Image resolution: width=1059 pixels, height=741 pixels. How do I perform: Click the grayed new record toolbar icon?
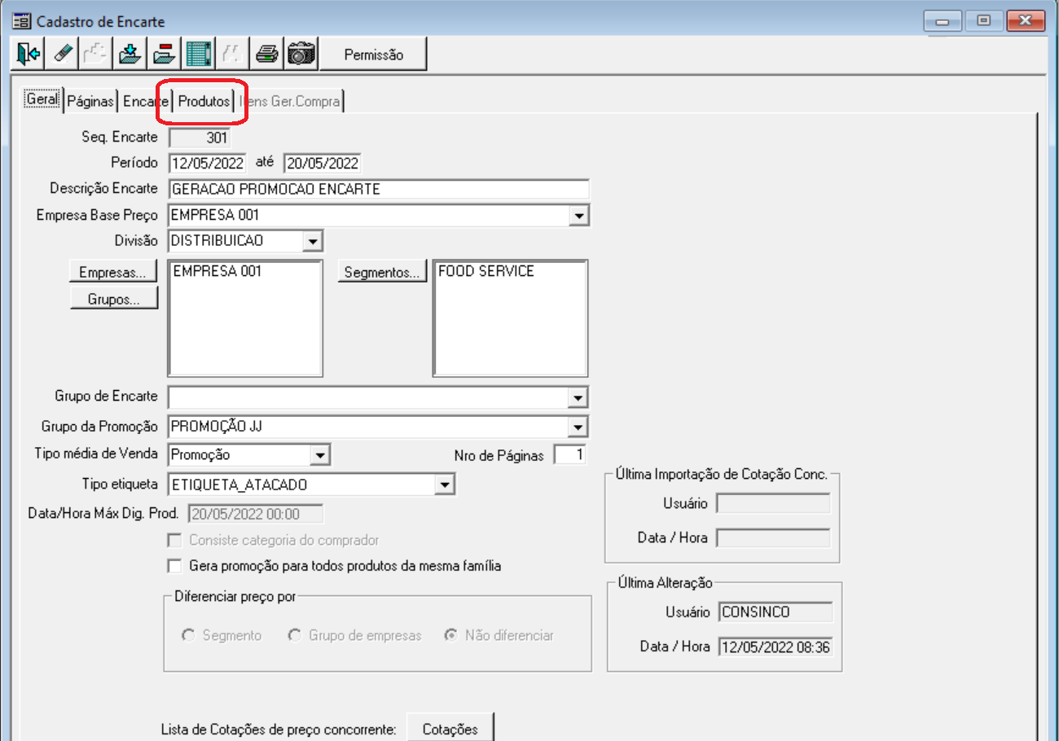coord(96,54)
